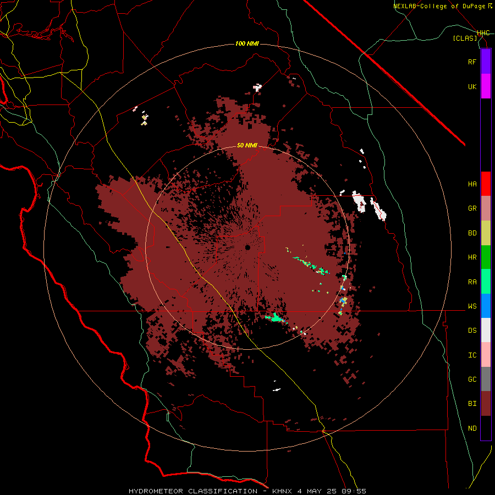This screenshot has height=495, width=495.
Task: Click the 4 MAY 25 date text
Action: click(317, 491)
